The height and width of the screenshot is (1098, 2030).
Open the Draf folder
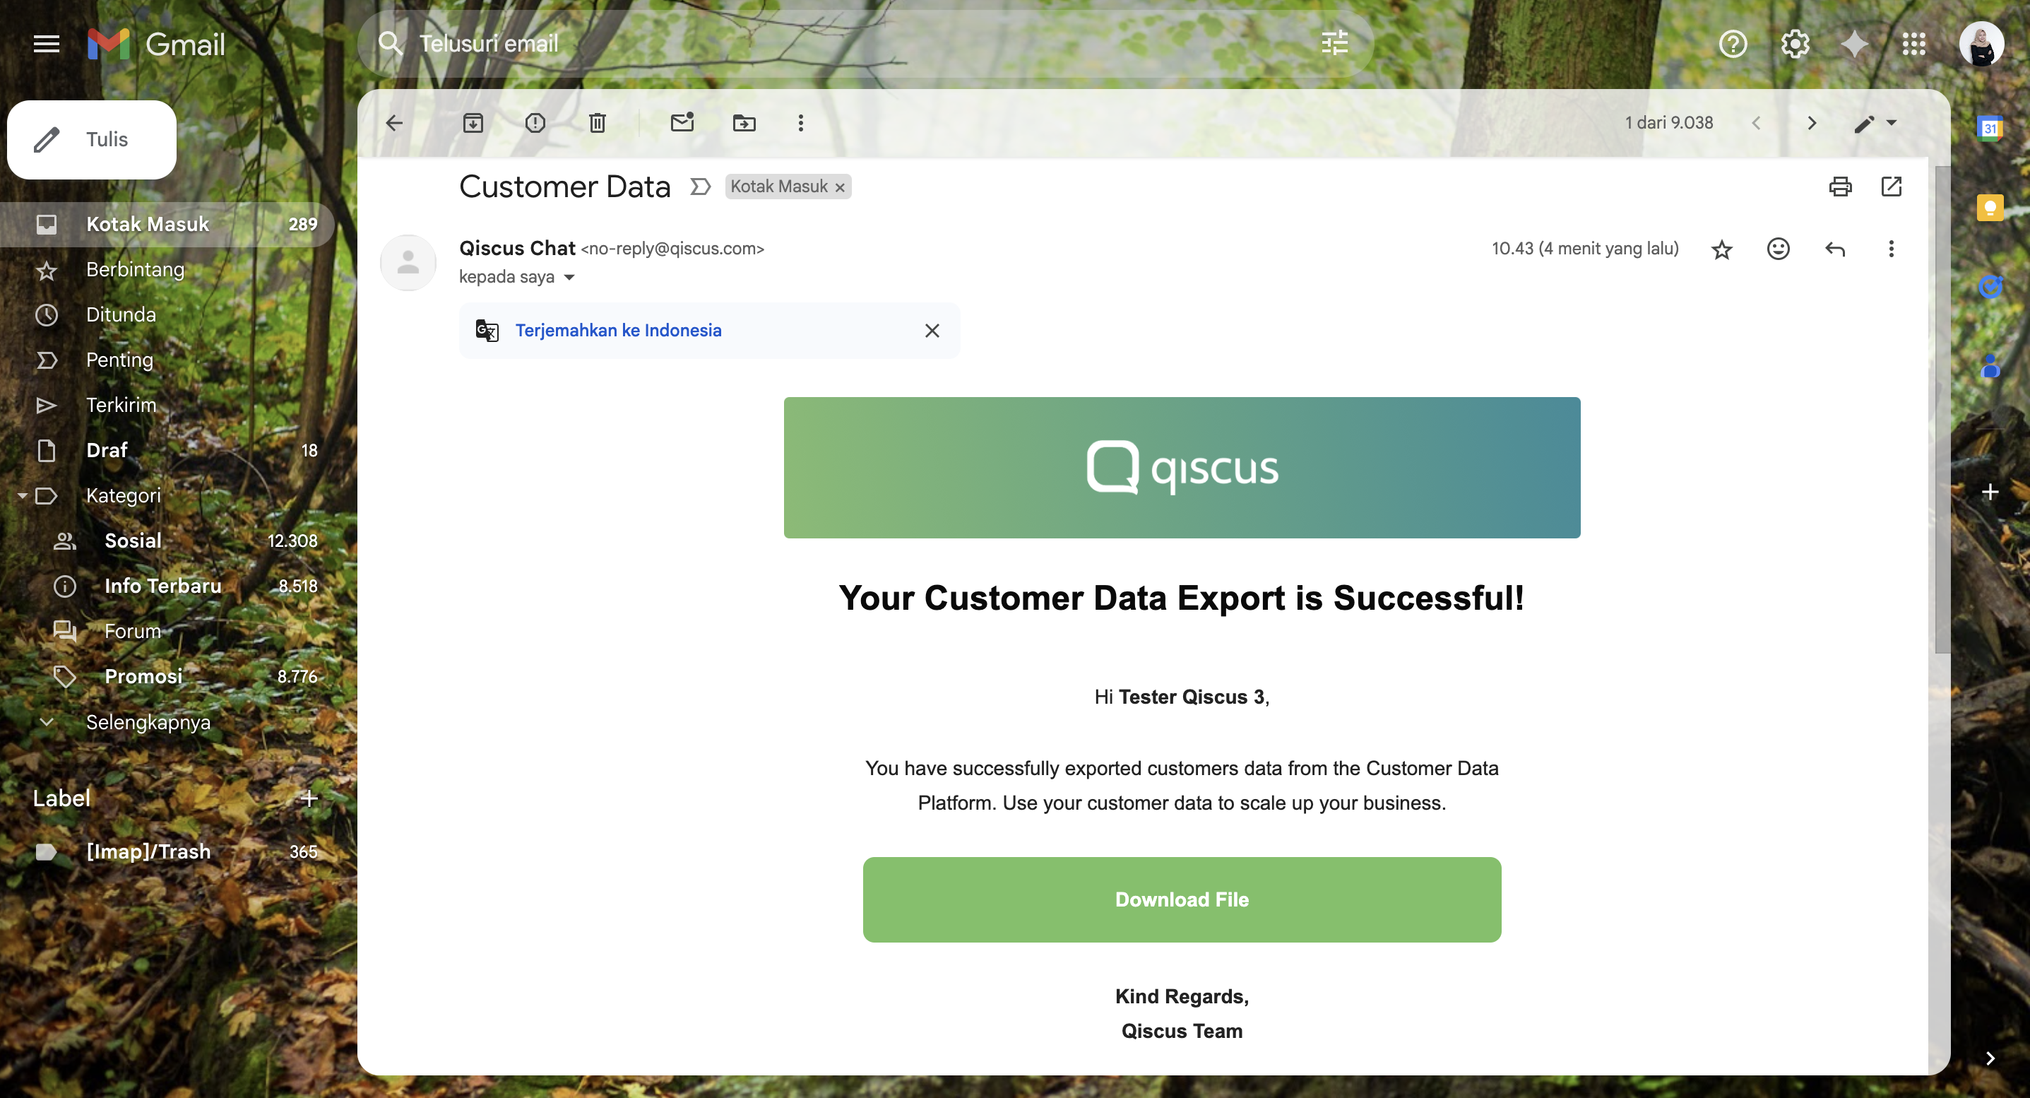pyautogui.click(x=167, y=451)
